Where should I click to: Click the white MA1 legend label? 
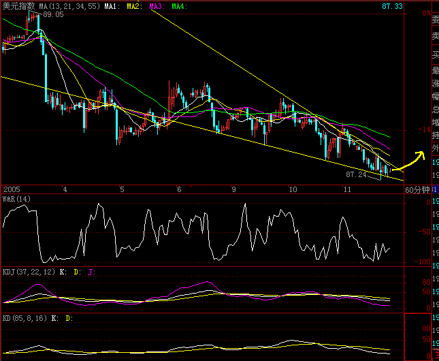pyautogui.click(x=112, y=5)
